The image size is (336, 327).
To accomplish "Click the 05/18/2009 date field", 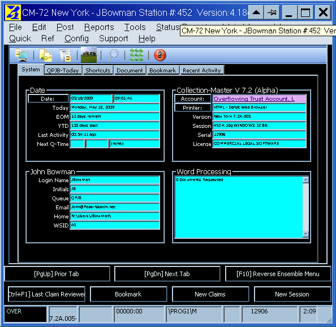I will (x=91, y=98).
